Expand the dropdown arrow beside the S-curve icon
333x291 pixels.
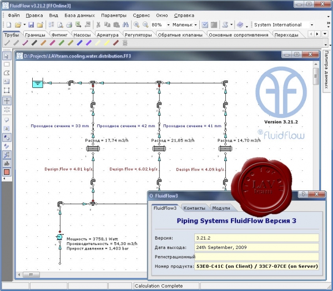click(231, 25)
